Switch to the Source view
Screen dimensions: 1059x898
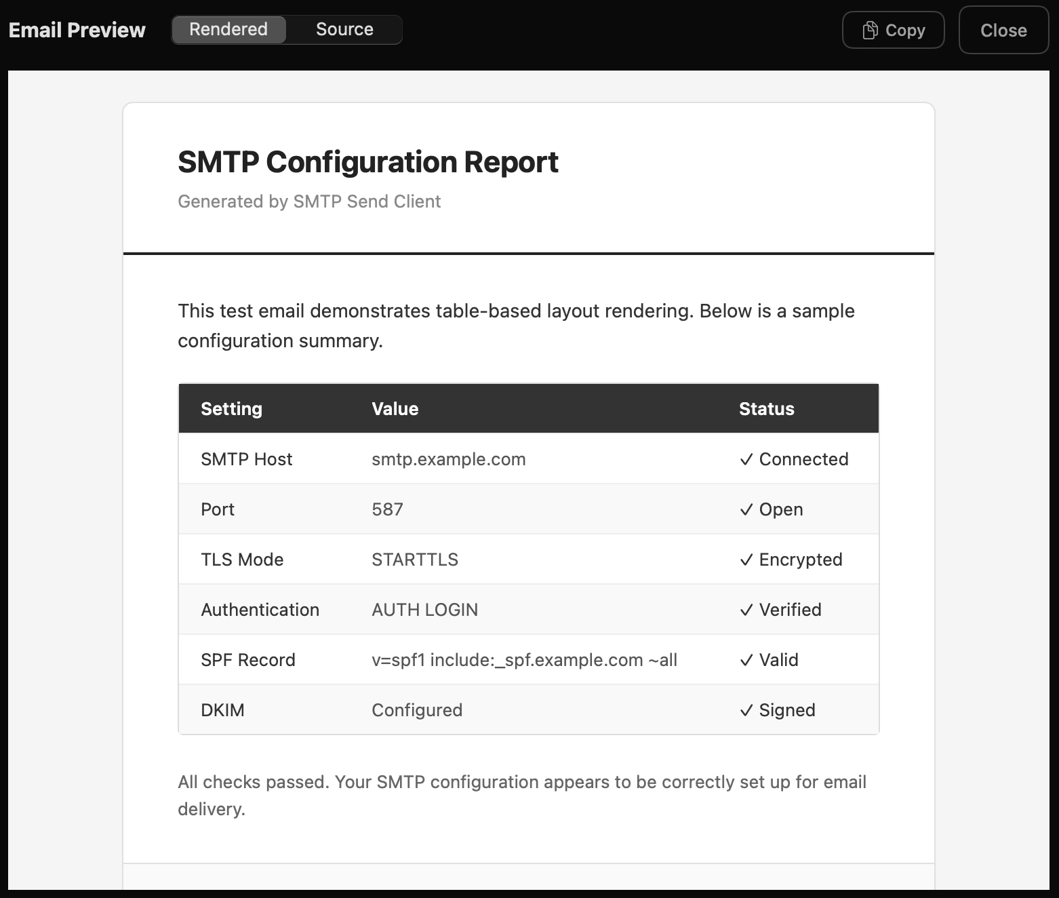click(344, 29)
